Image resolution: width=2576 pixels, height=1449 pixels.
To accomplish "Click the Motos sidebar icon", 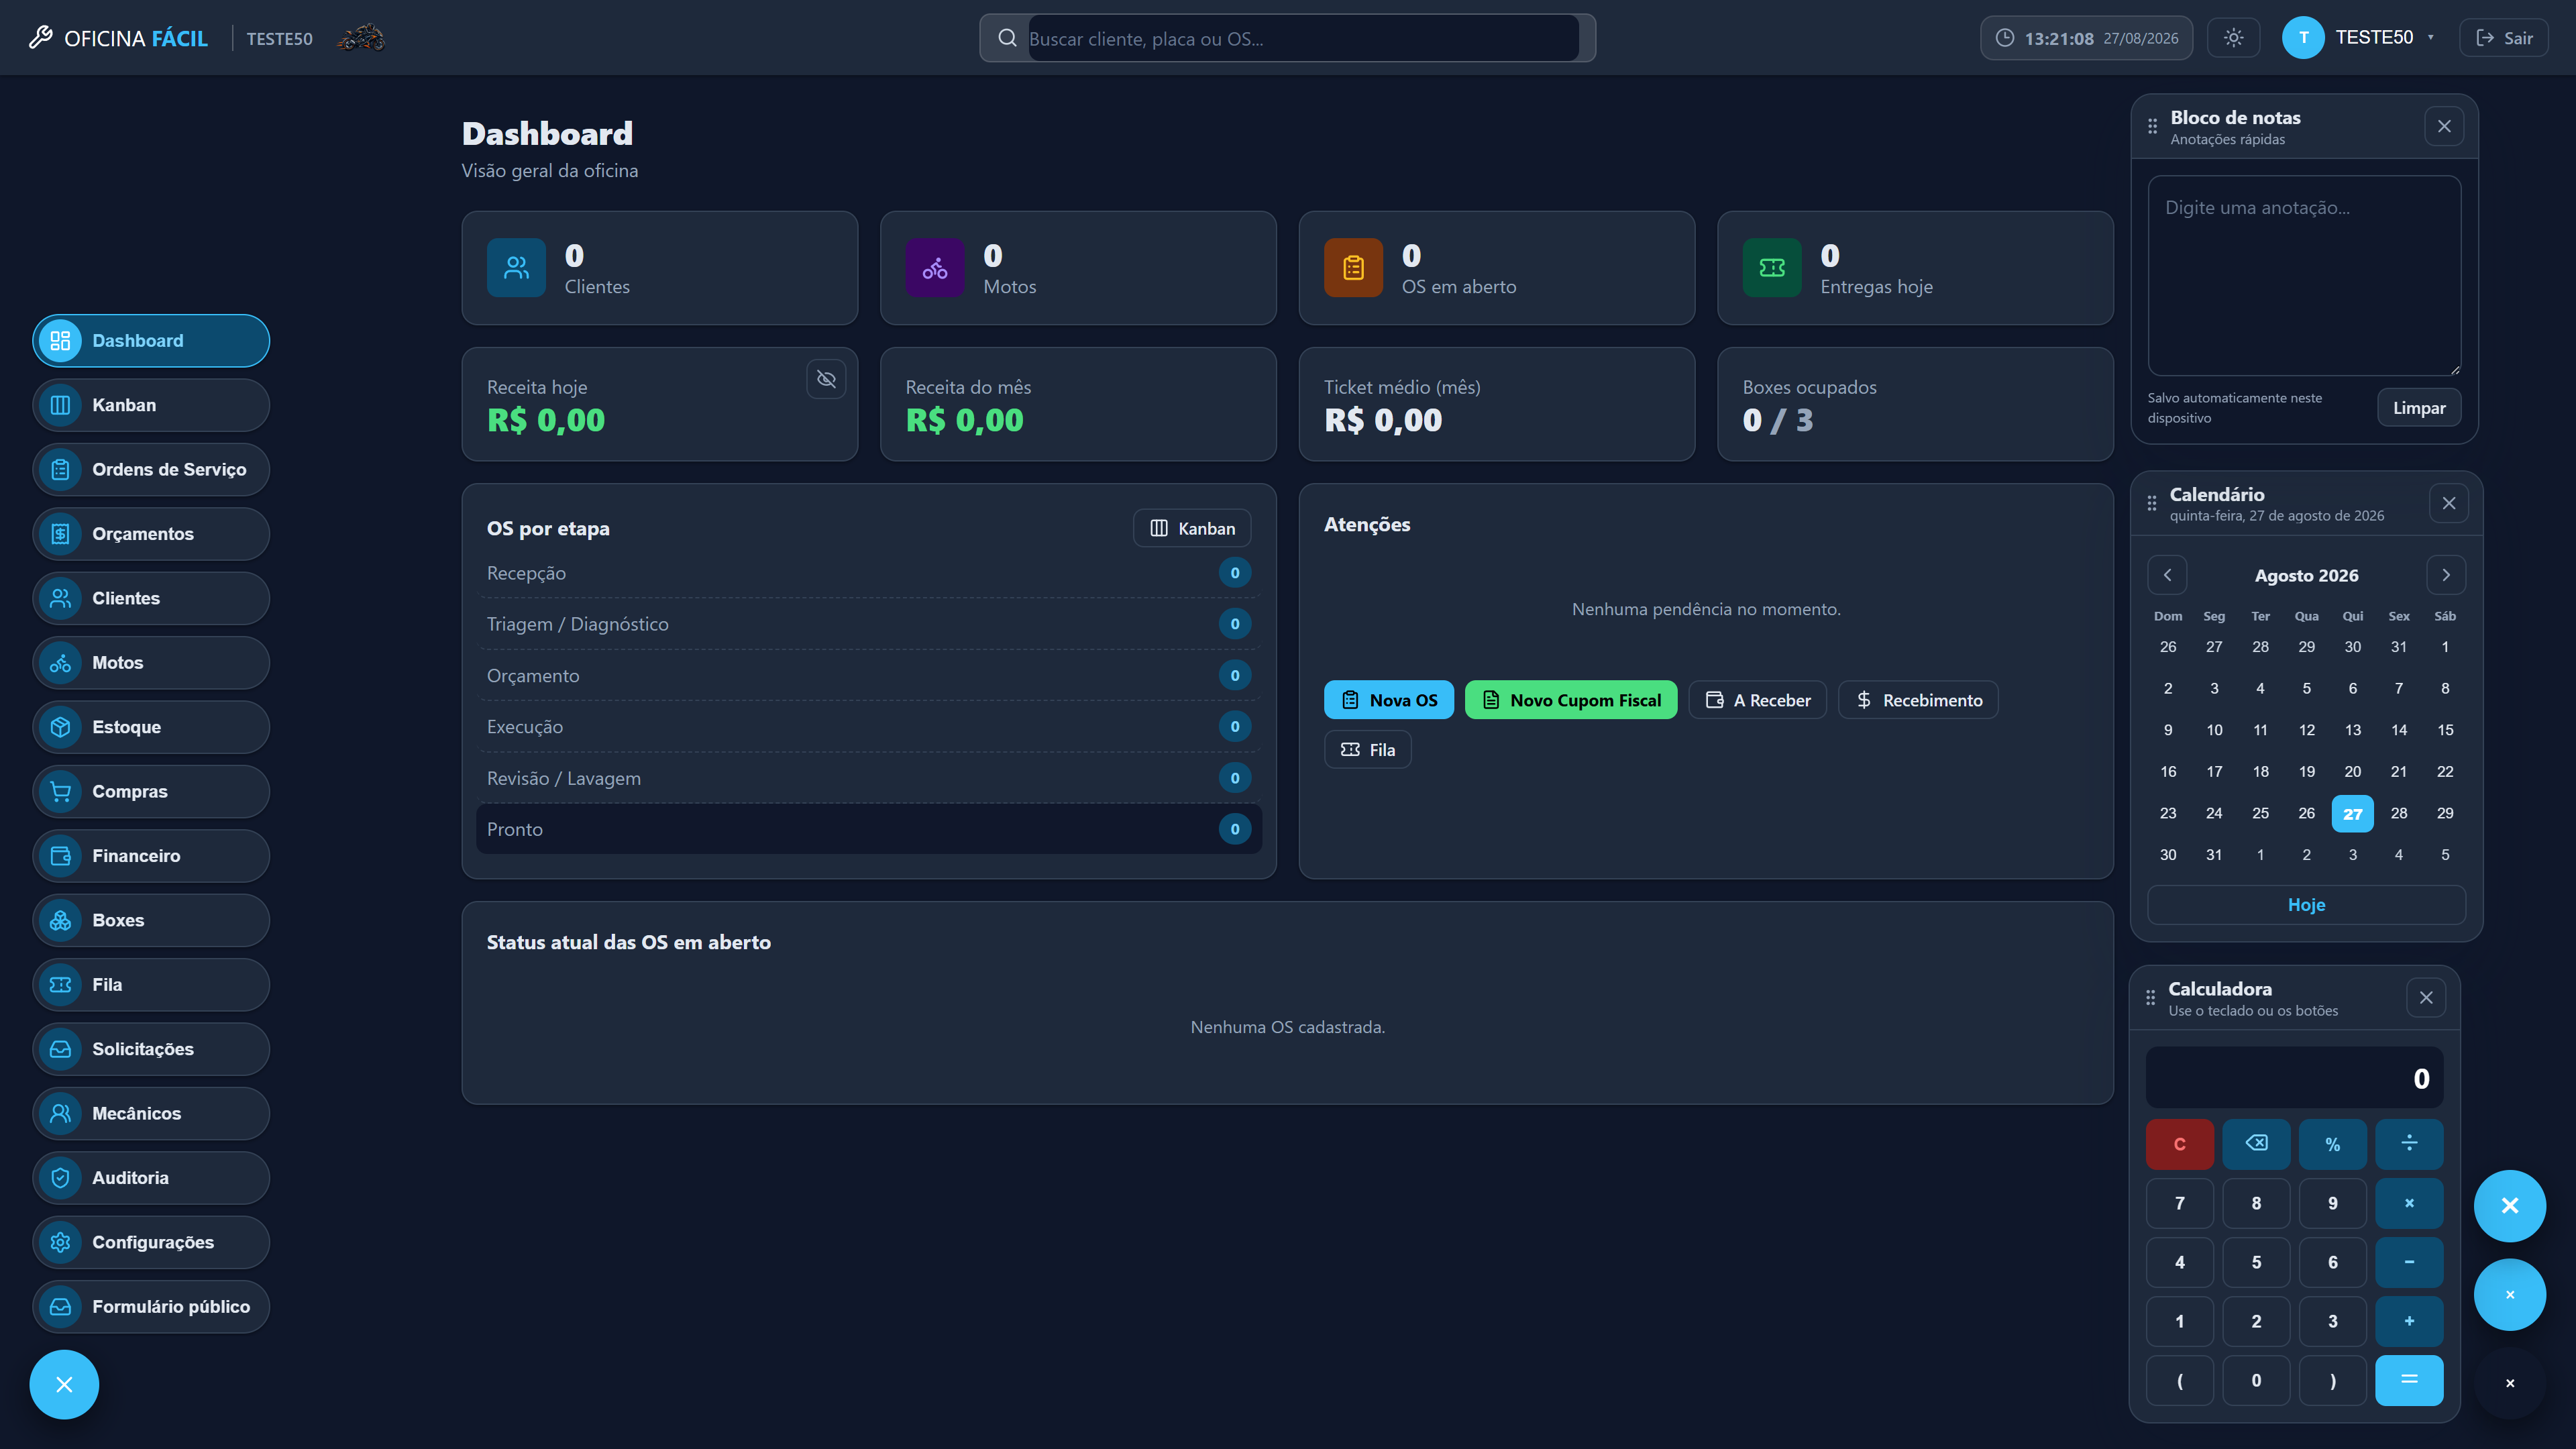I will click(60, 663).
